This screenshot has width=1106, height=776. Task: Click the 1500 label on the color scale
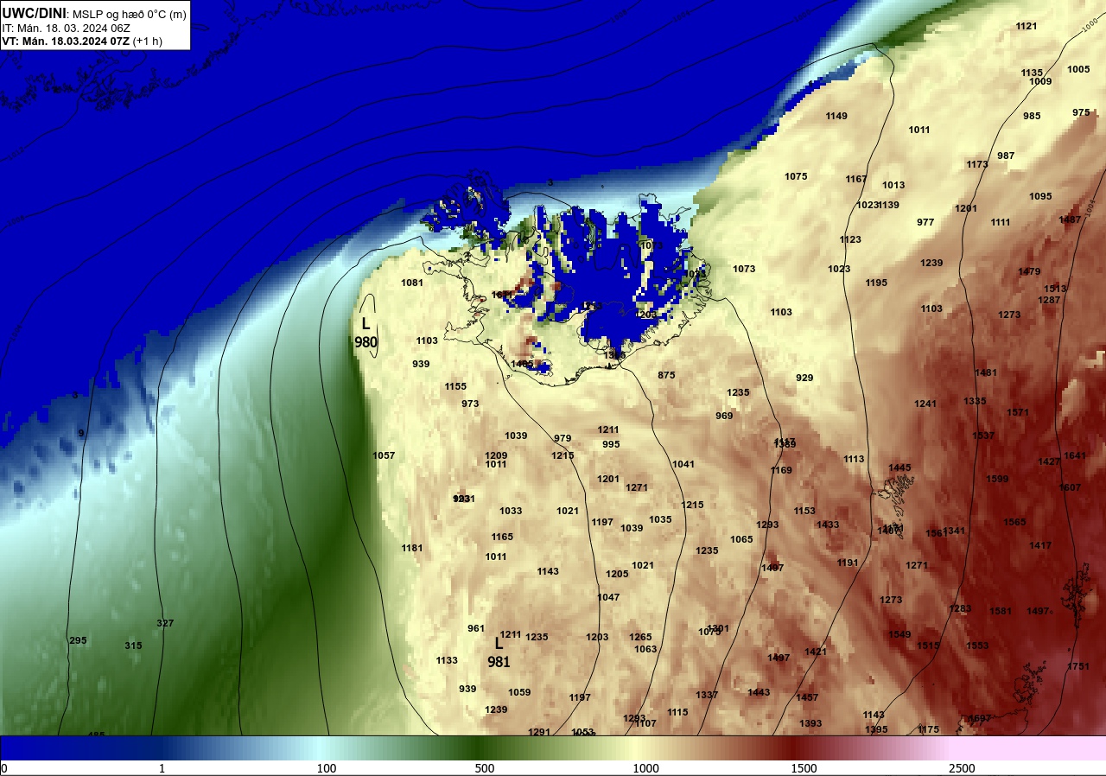[x=804, y=768]
